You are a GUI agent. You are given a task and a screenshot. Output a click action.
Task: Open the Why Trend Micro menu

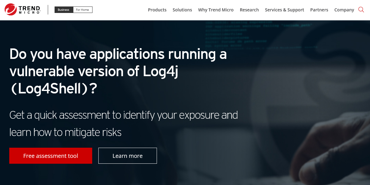click(x=216, y=10)
